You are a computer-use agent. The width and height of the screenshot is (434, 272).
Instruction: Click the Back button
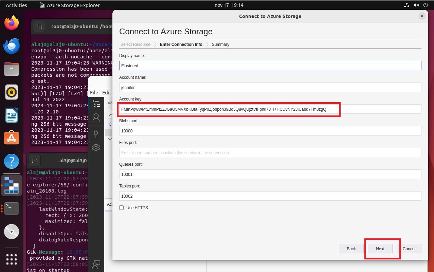[351, 249]
